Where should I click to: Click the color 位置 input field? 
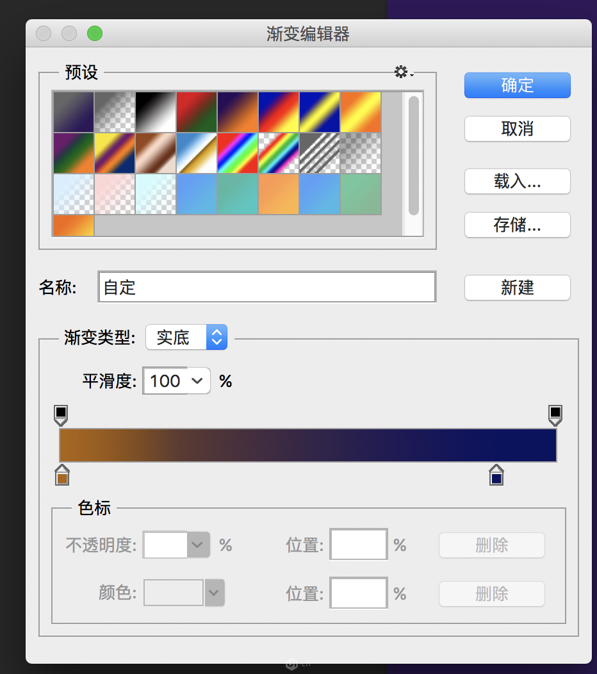click(x=359, y=593)
